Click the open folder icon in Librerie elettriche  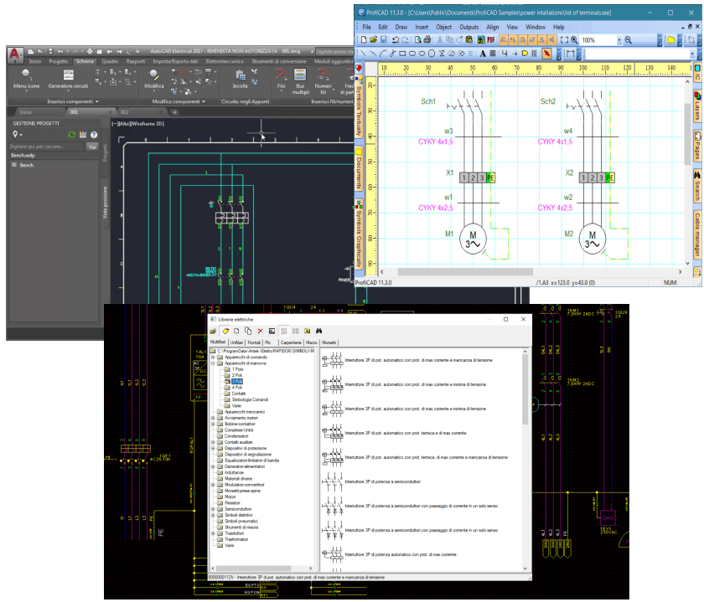pos(213,331)
